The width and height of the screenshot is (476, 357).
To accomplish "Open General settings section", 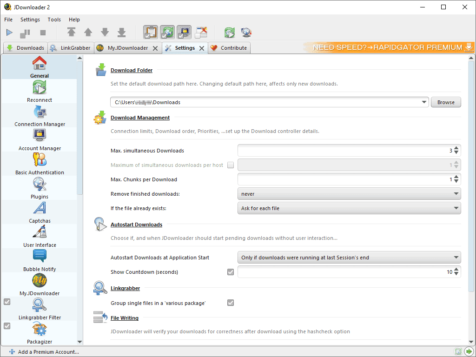I will pyautogui.click(x=40, y=67).
